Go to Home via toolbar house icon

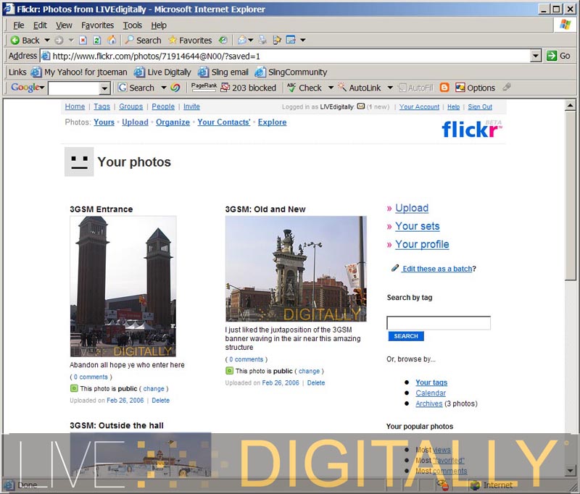[111, 41]
